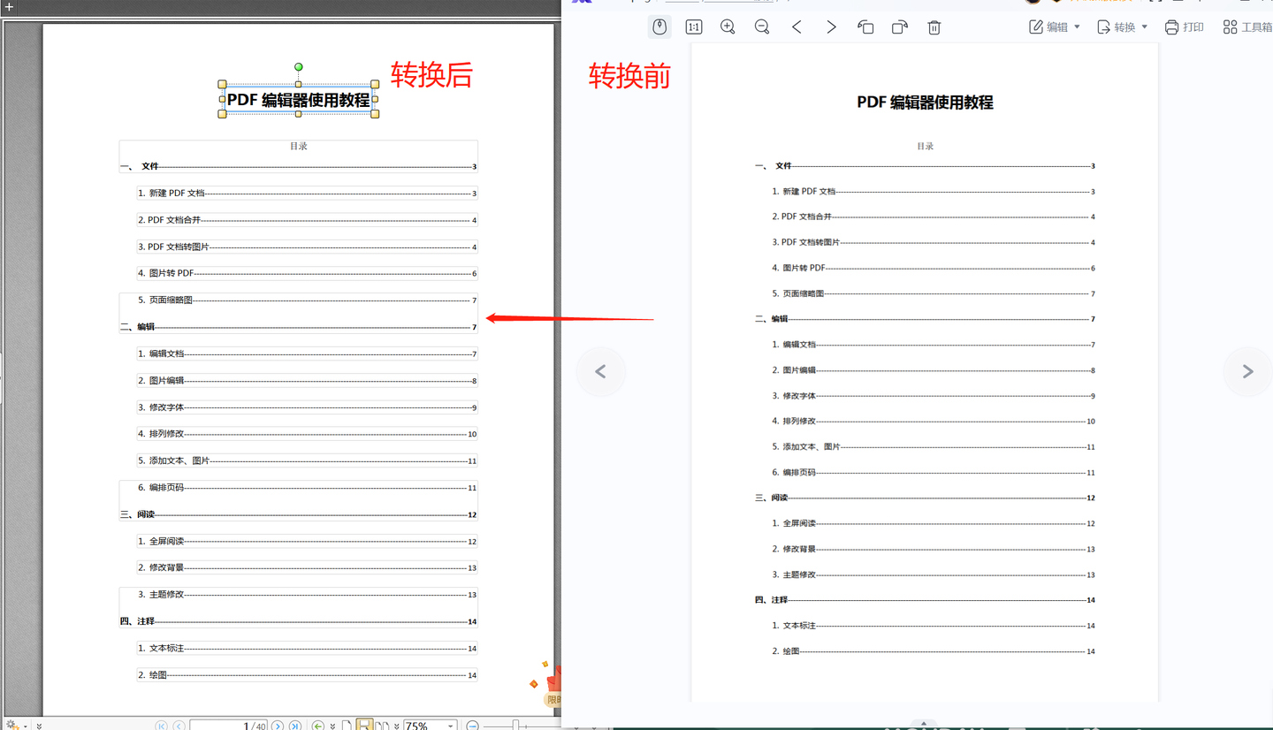This screenshot has height=730, width=1273.
Task: Expand the bottom chevron panel in viewer
Action: pyautogui.click(x=924, y=724)
